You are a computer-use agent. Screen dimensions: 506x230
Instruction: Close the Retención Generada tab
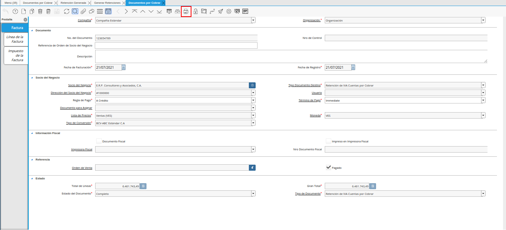tap(89, 3)
